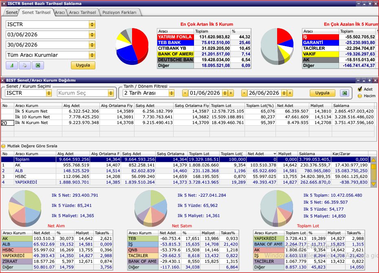The image size is (379, 273).
Task: Click the İlk 5 Net: 293.400.791 label
Action: tap(75, 195)
